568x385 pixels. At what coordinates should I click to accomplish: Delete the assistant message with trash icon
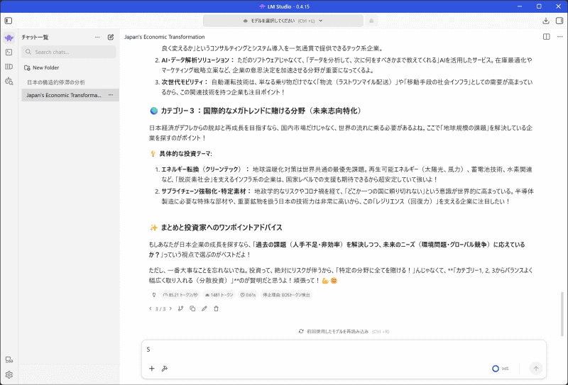[217, 308]
